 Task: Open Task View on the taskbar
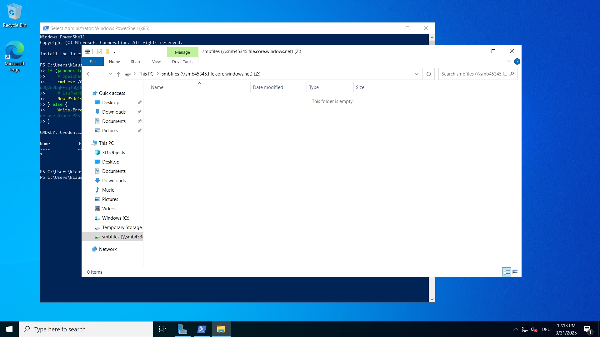pos(162,329)
